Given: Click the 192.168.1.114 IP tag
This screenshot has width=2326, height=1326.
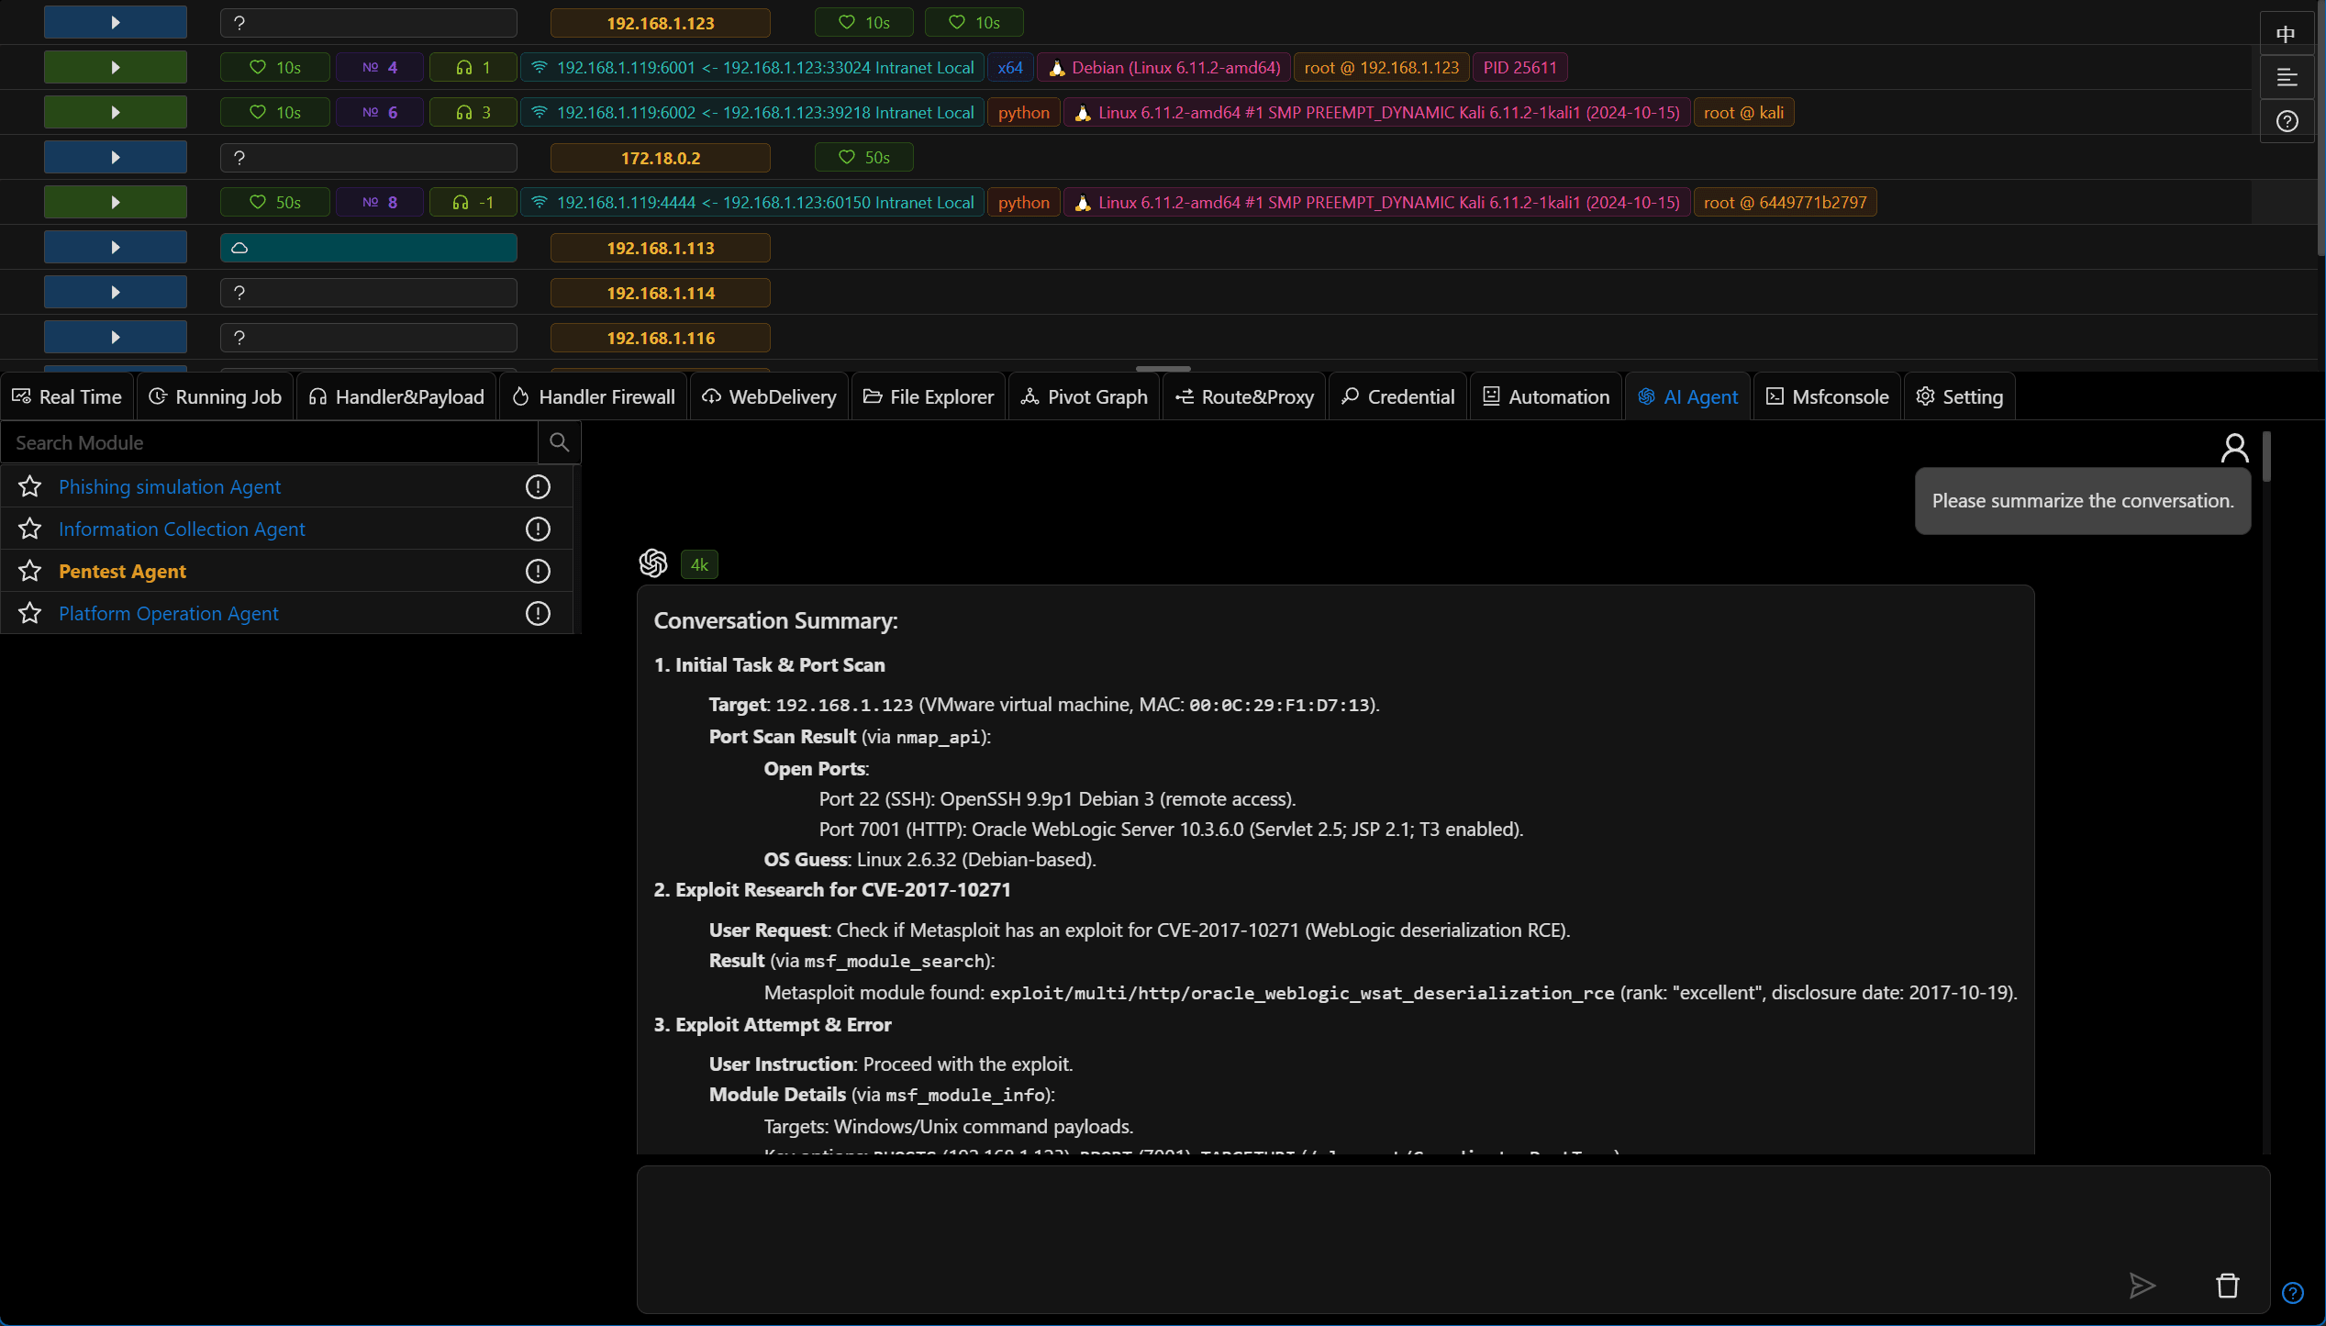Looking at the screenshot, I should [661, 293].
